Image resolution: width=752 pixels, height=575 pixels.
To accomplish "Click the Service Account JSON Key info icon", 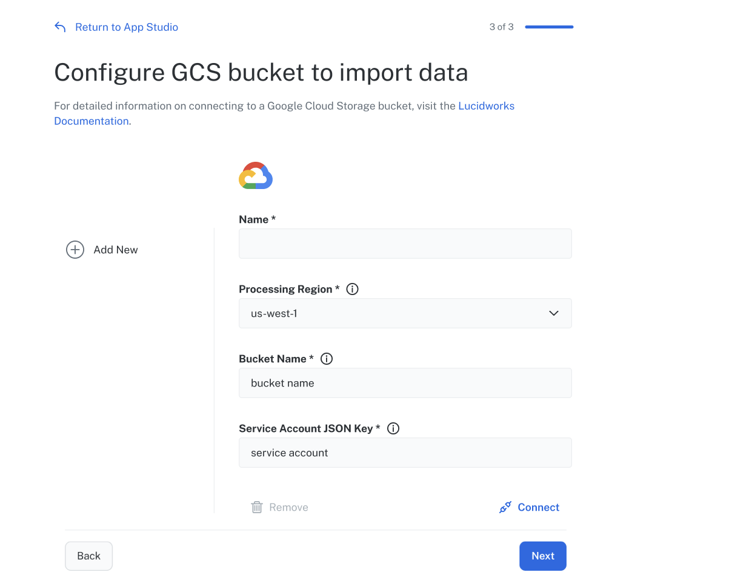I will (393, 428).
